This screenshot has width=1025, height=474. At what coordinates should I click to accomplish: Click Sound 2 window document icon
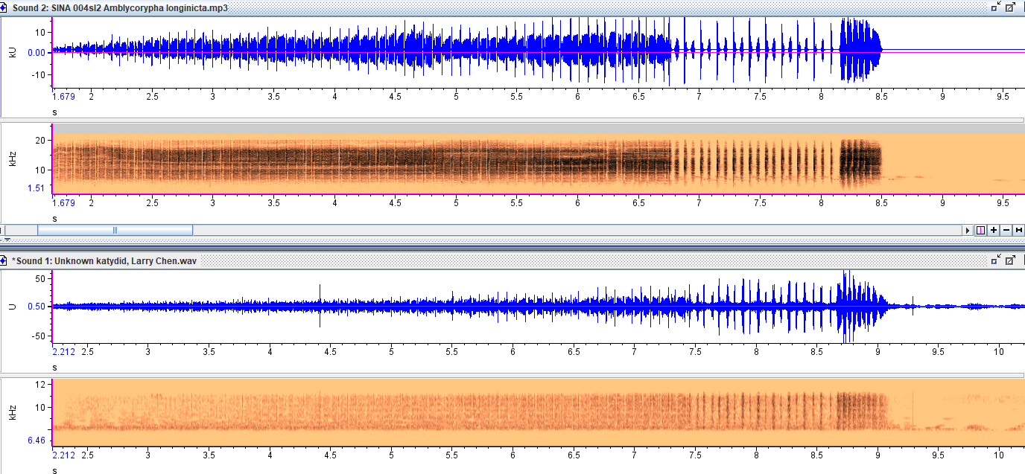pyautogui.click(x=4, y=7)
